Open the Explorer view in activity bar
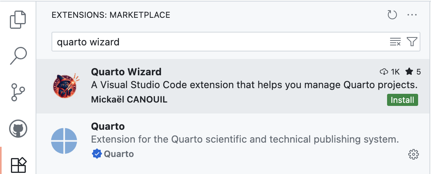 tap(18, 19)
